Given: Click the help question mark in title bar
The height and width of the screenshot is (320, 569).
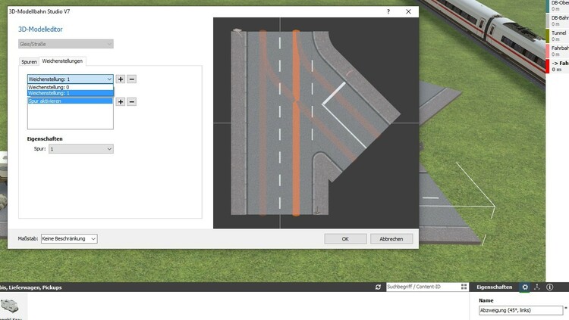Looking at the screenshot, I should [388, 11].
